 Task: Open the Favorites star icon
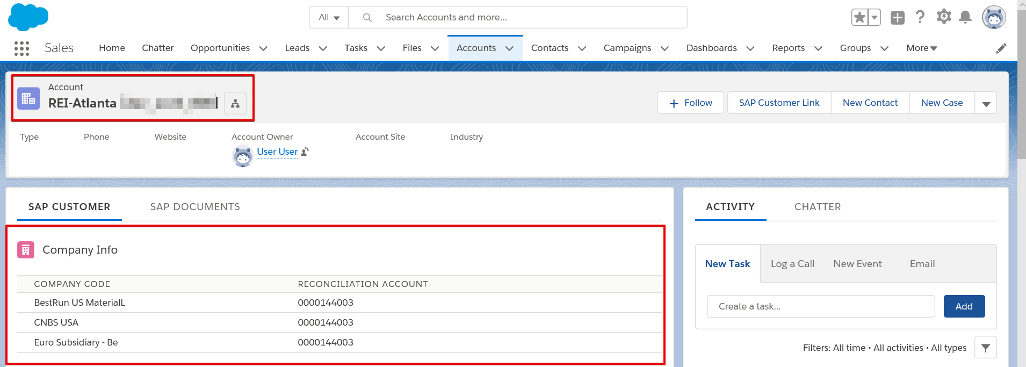tap(859, 17)
